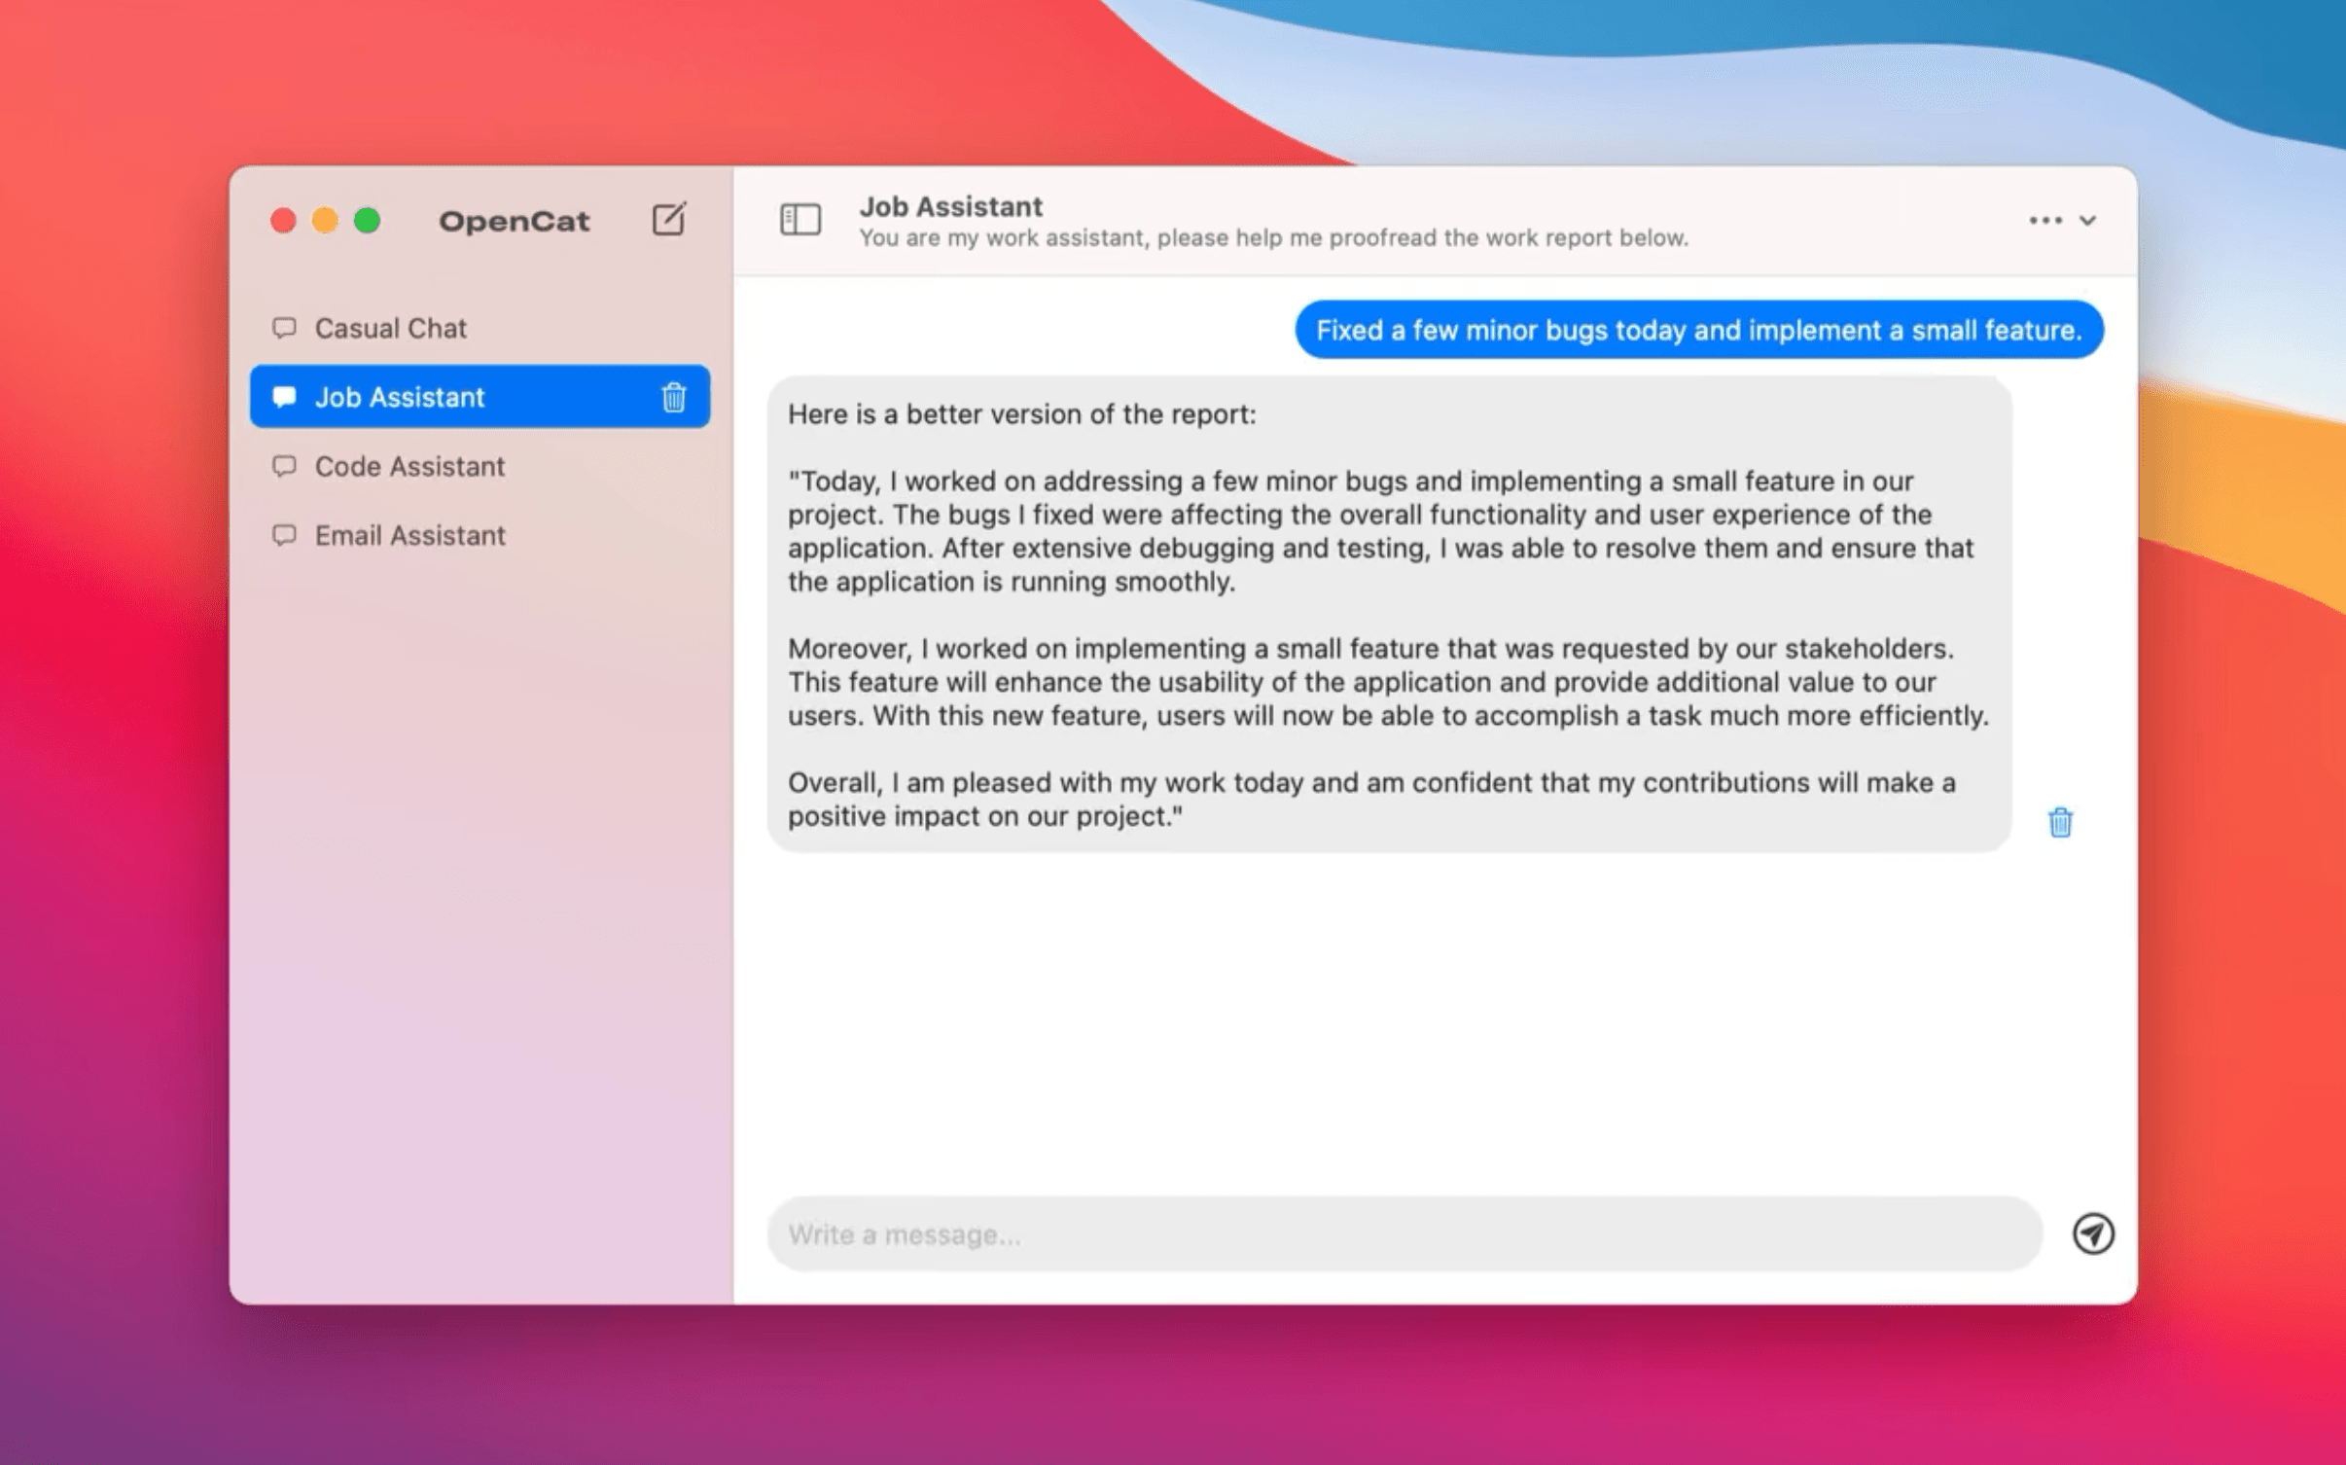This screenshot has width=2346, height=1465.
Task: Toggle the sidebar panel icon
Action: tap(800, 219)
